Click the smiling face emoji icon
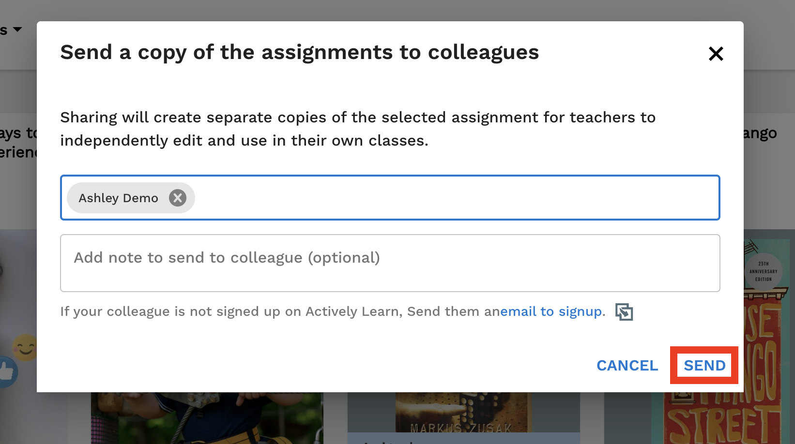 (x=25, y=347)
